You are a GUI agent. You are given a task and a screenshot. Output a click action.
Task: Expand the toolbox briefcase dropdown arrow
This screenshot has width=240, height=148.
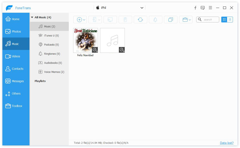pos(190,20)
